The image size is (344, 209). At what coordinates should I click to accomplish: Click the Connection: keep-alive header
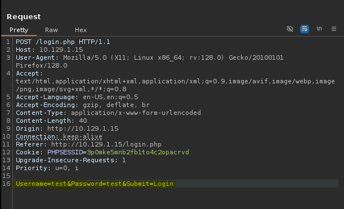(x=59, y=136)
